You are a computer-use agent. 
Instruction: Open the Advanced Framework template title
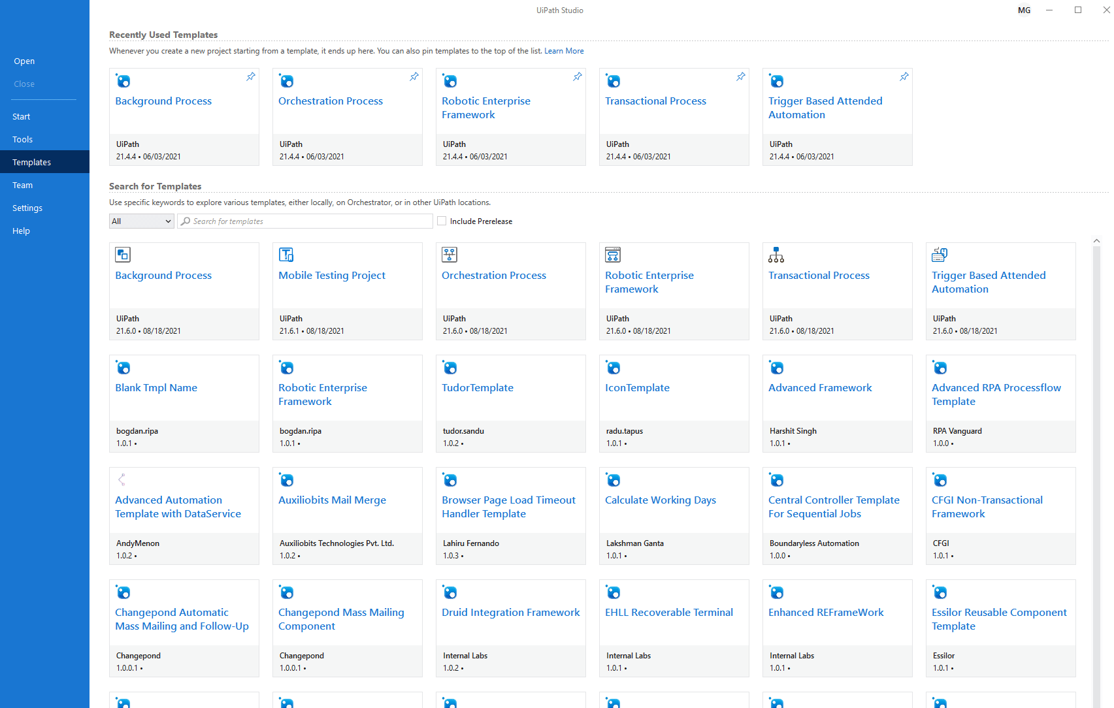[x=820, y=388]
